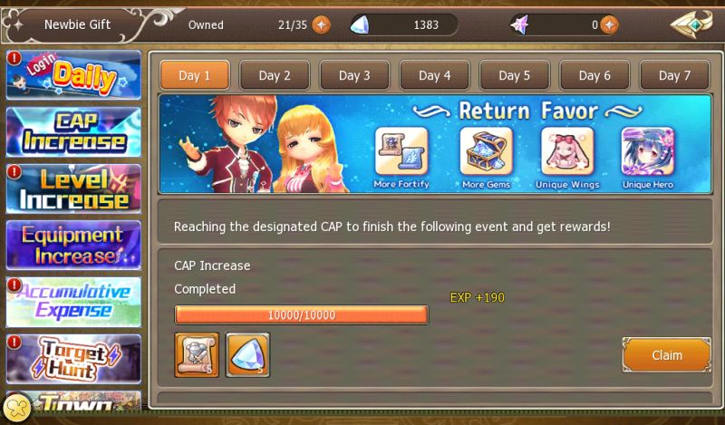Switch to the Day 5 tab
Screen dimensions: 725x425
pyautogui.click(x=514, y=75)
